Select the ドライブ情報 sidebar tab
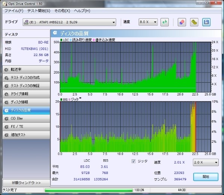The width and height of the screenshot is (224, 195). [26, 94]
